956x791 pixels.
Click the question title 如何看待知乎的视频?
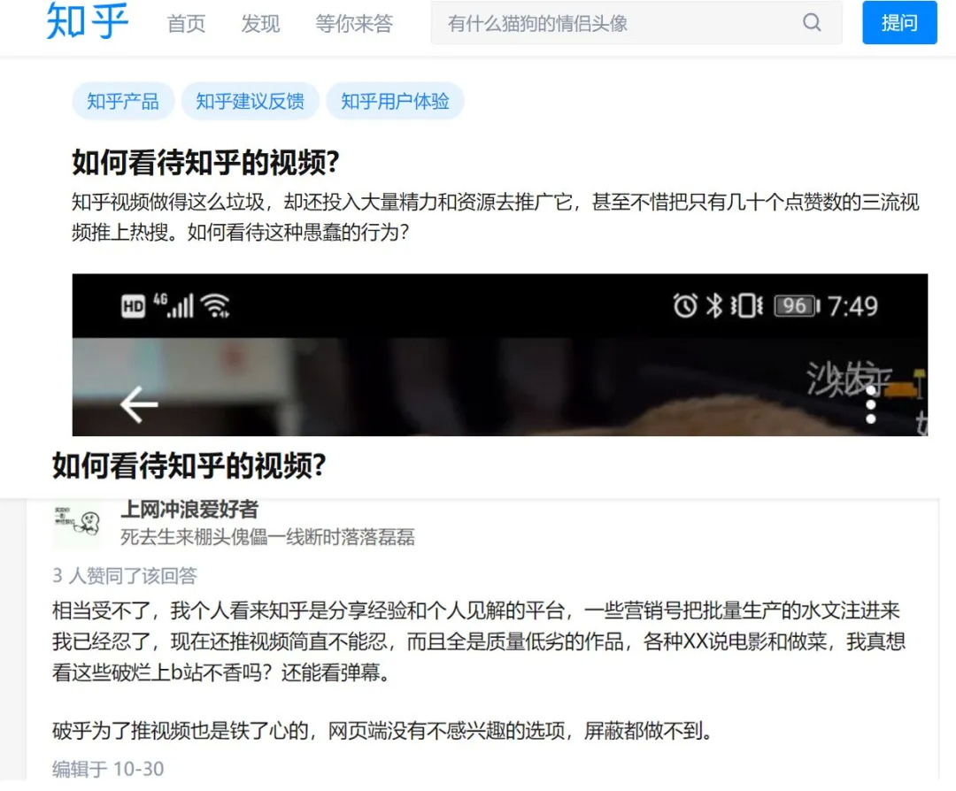click(206, 162)
